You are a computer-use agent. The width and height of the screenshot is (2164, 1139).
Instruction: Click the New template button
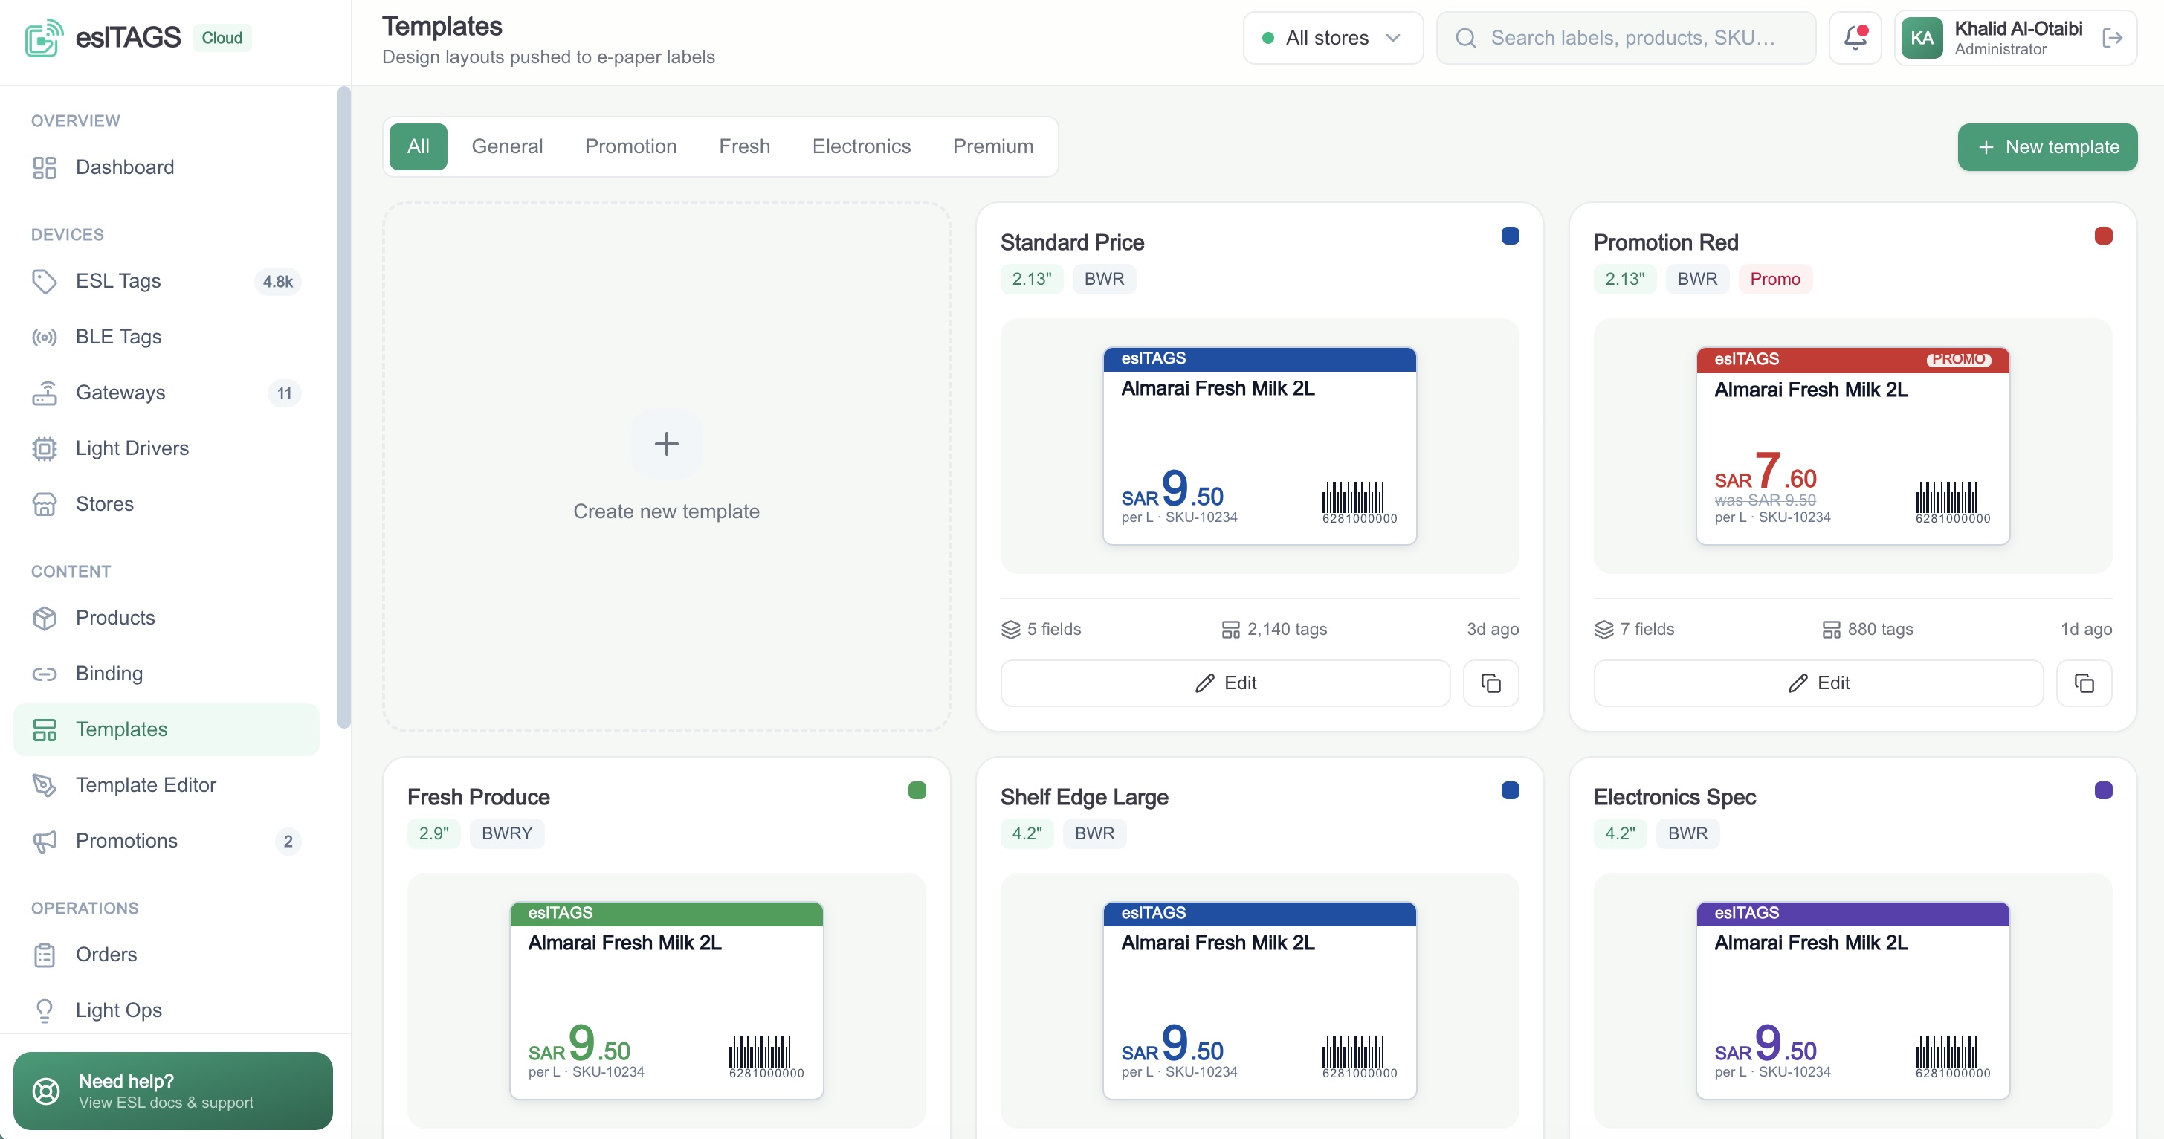pyautogui.click(x=2047, y=147)
